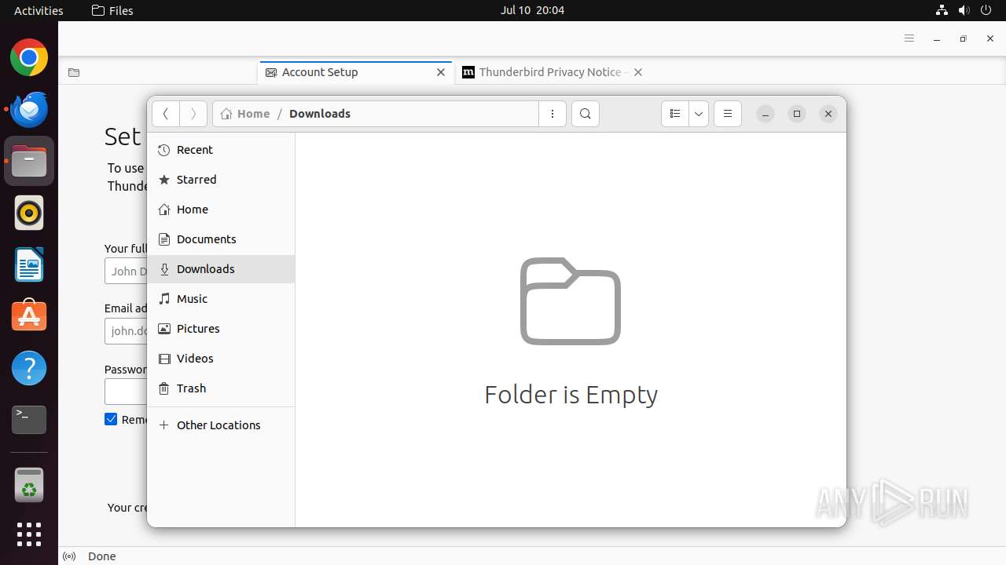Open Home in the sidebar
The width and height of the screenshot is (1006, 565).
(221, 210)
